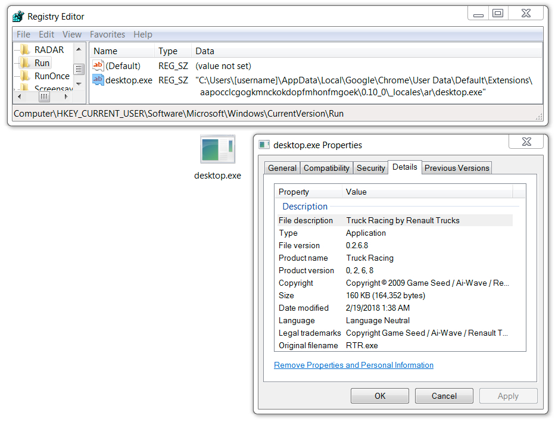The width and height of the screenshot is (555, 422).
Task: Click the Run folder icon in tree
Action: [25, 62]
